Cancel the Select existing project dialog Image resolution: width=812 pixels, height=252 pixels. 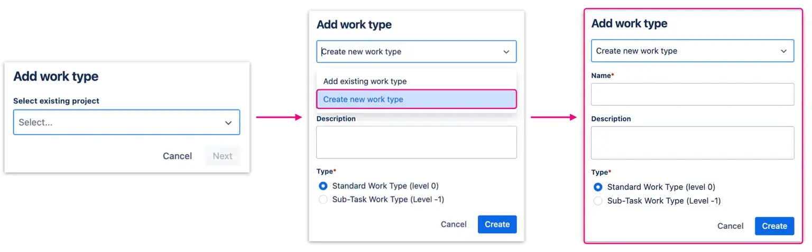(x=177, y=156)
